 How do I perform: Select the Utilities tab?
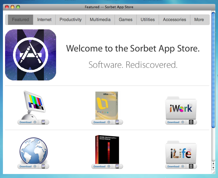[x=148, y=20]
